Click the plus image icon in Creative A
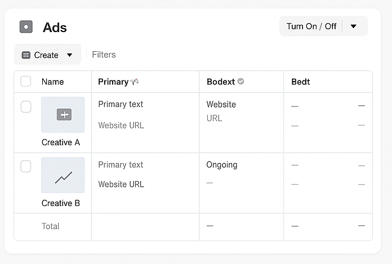Screen dimensions: 392x264 pyautogui.click(x=64, y=115)
